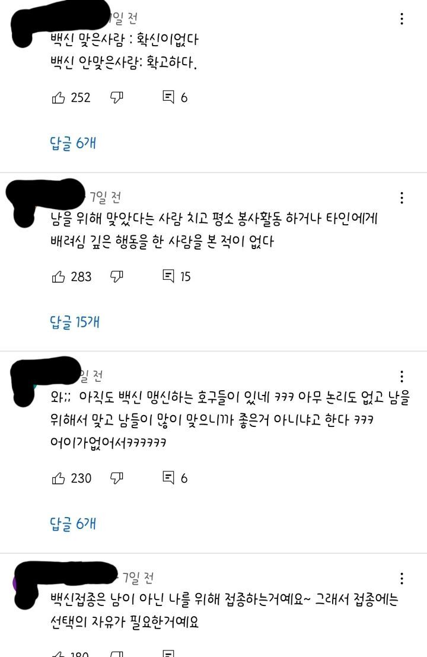Expand 답글 6개 under 230-like comment
427x657 pixels.
click(73, 524)
